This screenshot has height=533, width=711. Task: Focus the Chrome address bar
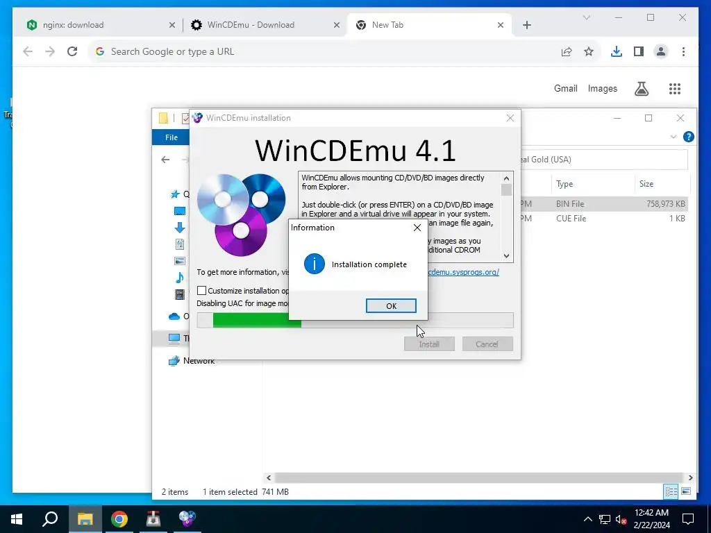tap(326, 51)
